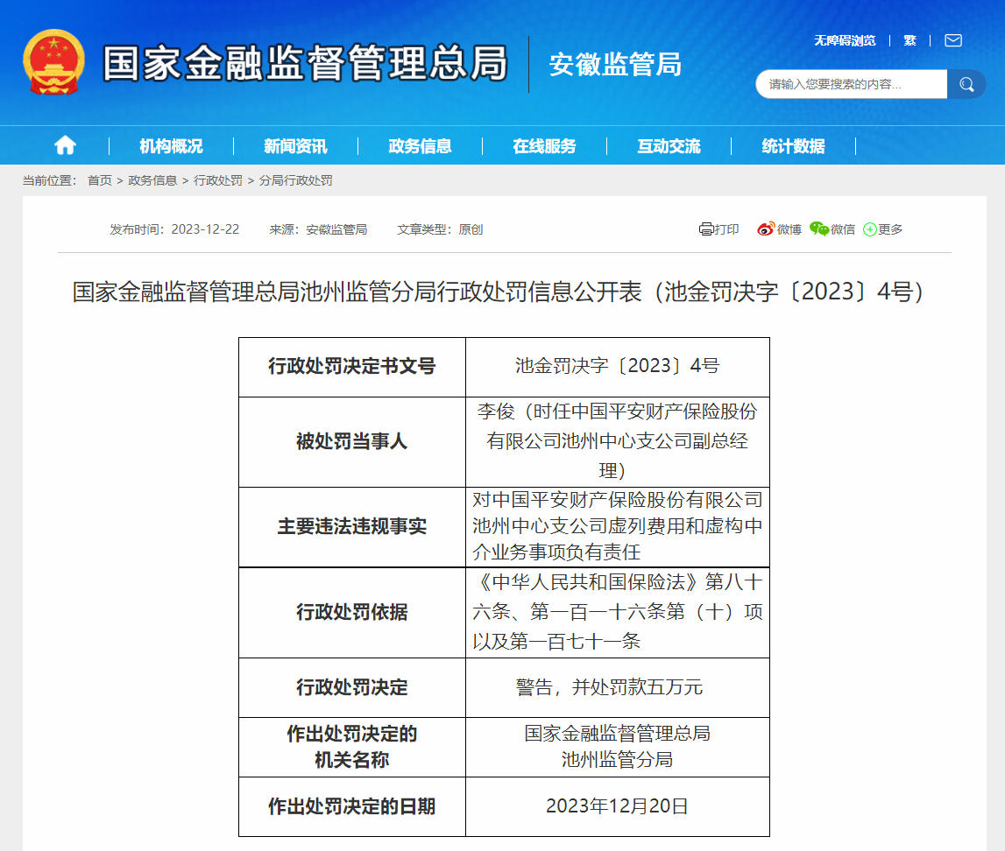
Task: Click table cell 作出处罚决定的日期
Action: (x=352, y=807)
